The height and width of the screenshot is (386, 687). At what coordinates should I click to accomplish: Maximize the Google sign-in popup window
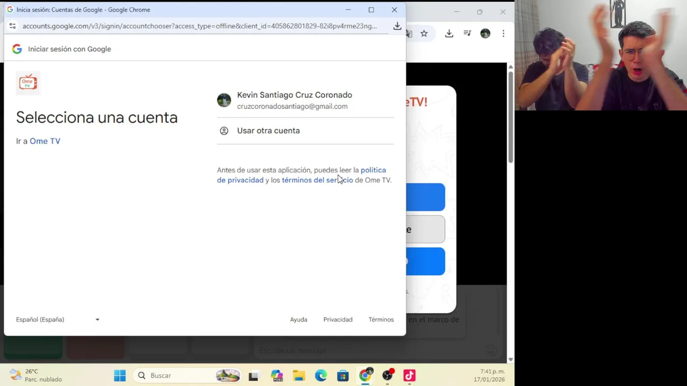371,10
